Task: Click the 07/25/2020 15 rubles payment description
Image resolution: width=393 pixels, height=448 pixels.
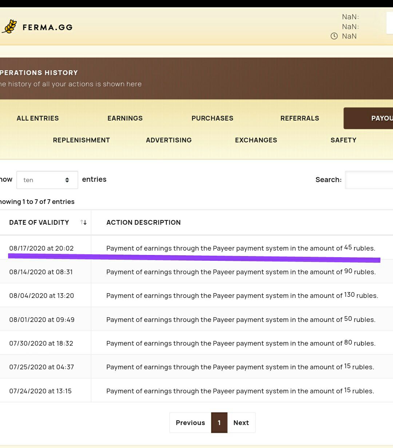Action: [240, 367]
